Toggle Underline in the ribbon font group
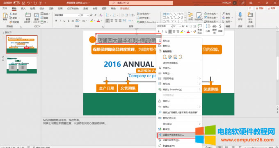 pos(64,21)
